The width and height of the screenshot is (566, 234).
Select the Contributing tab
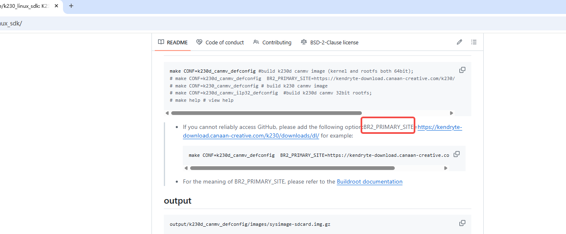coord(273,42)
